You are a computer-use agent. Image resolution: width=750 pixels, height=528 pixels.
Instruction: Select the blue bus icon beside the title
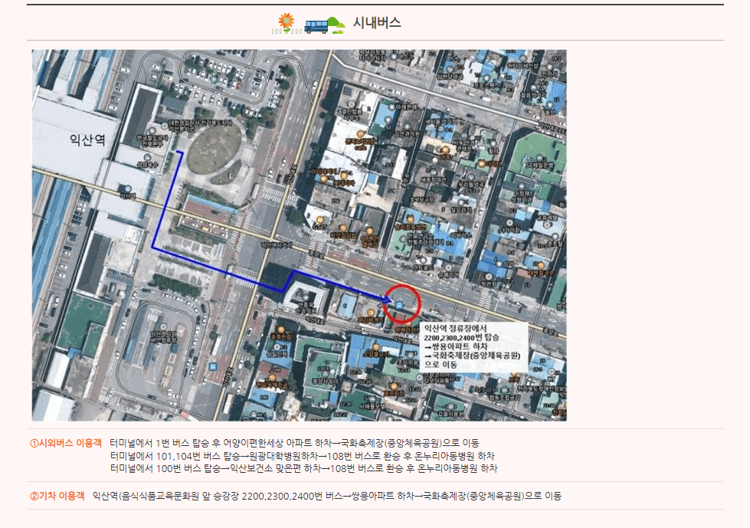pos(316,25)
